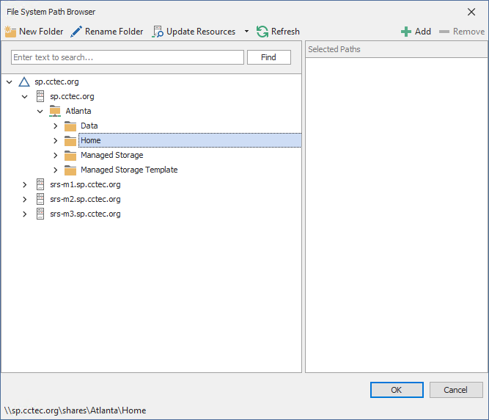Select the Atlanta share folder icon
This screenshot has width=489, height=420.
pos(55,111)
